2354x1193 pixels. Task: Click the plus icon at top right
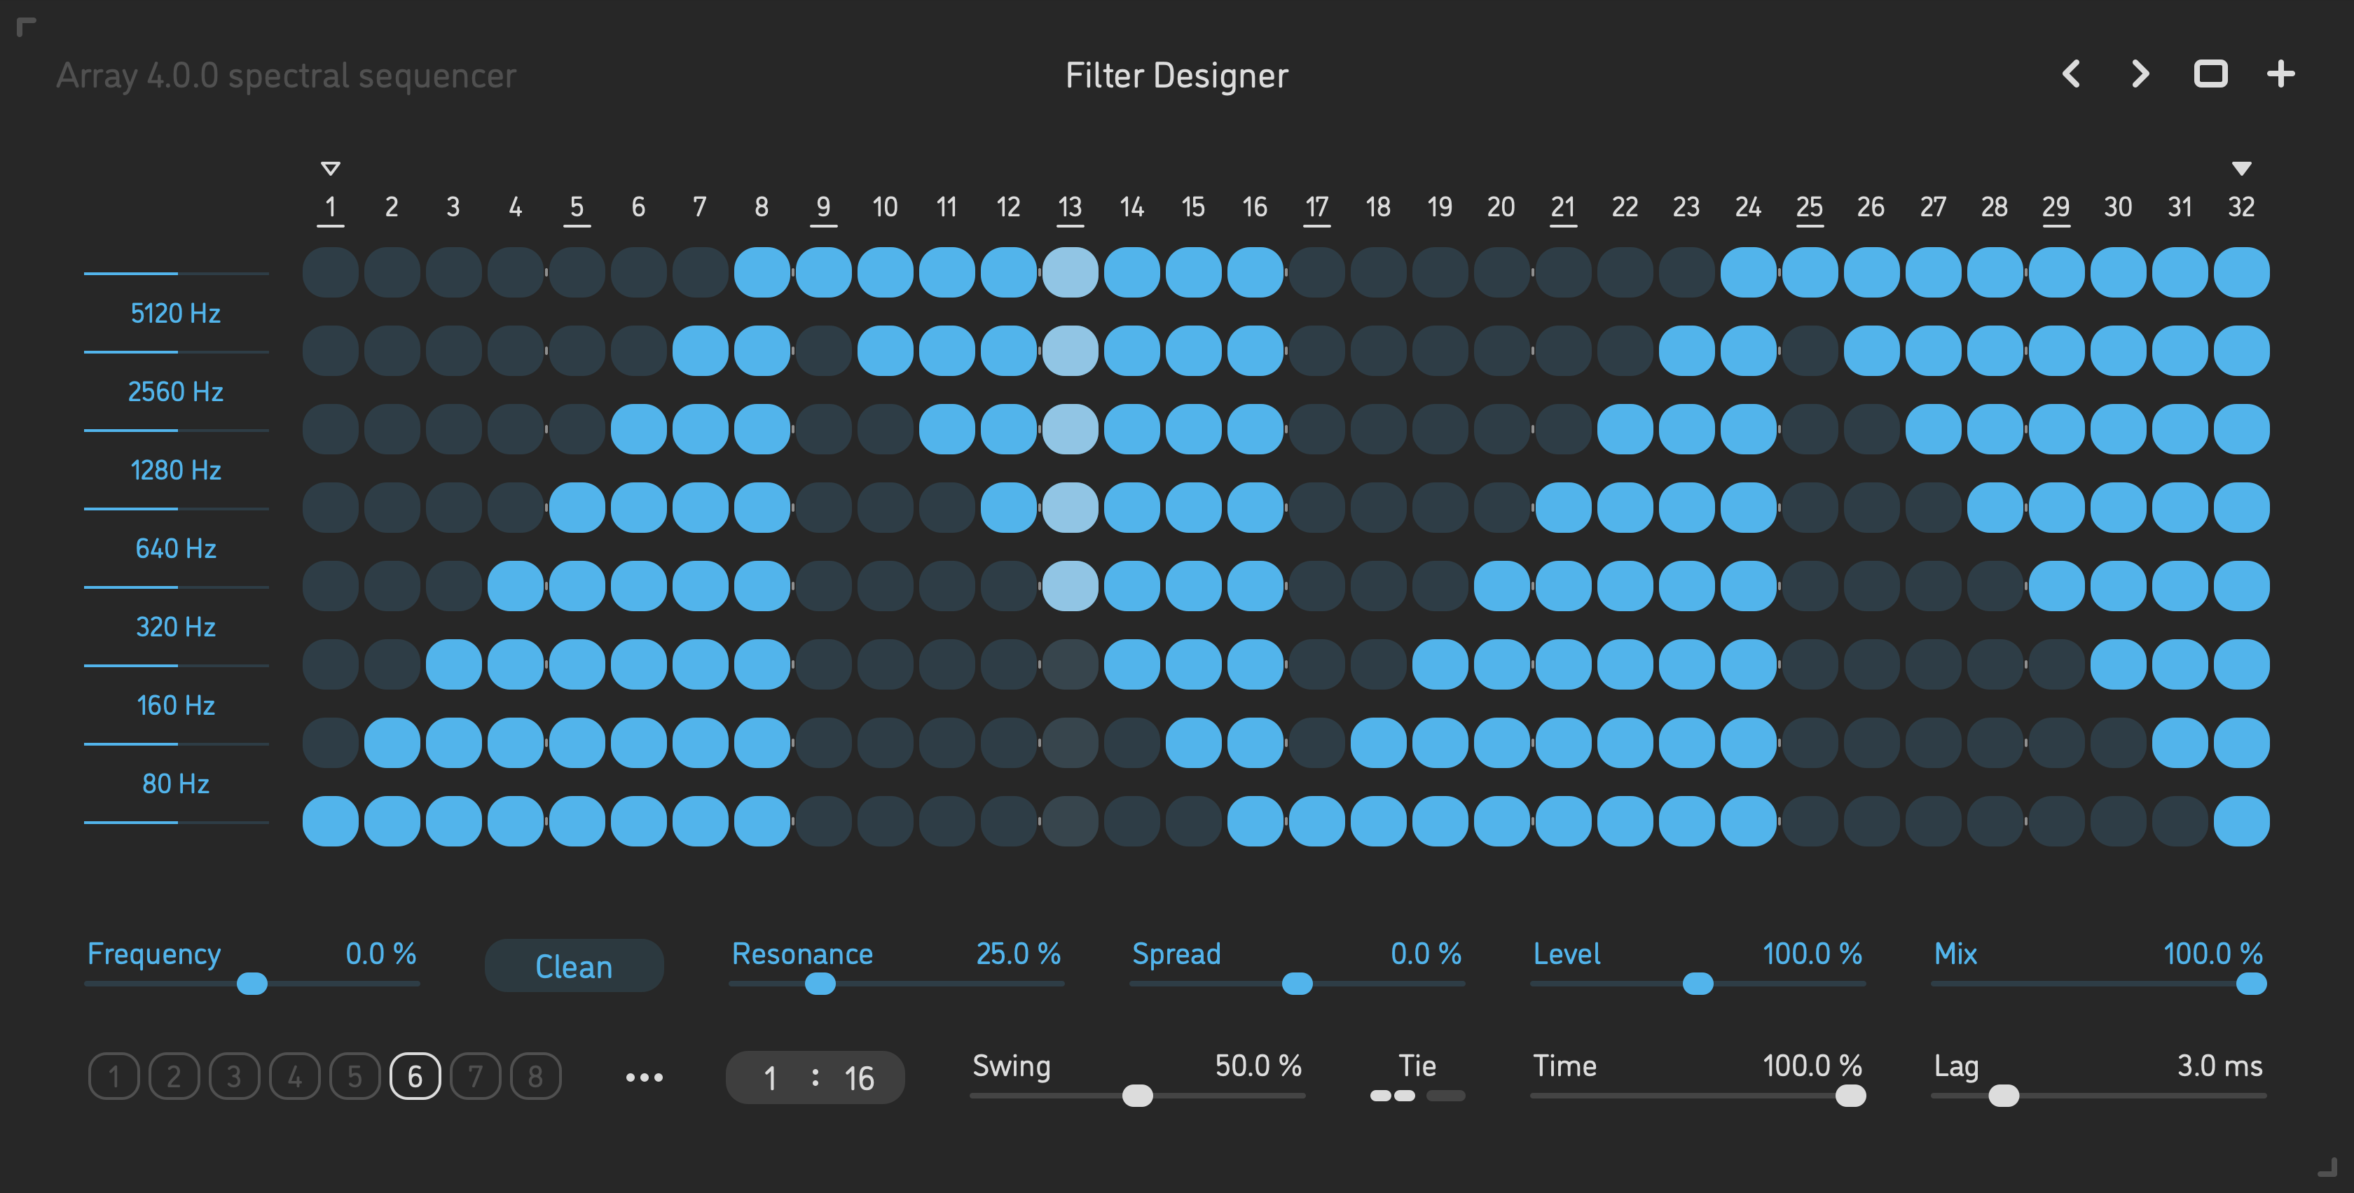2281,74
